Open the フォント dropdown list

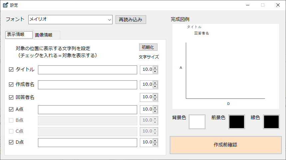(x=110, y=20)
